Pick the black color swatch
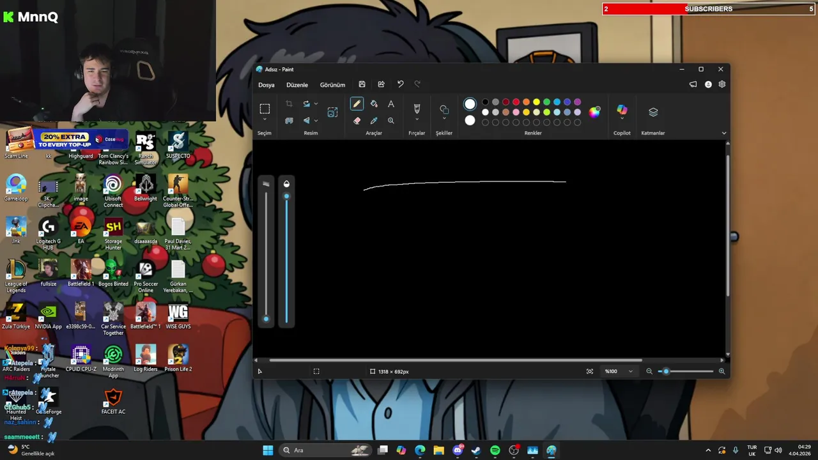818x460 pixels. (x=485, y=102)
